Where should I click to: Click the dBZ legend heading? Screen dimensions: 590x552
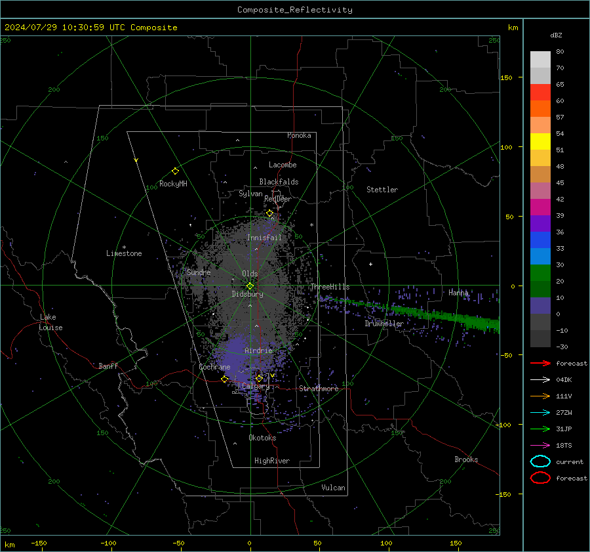[x=556, y=35]
